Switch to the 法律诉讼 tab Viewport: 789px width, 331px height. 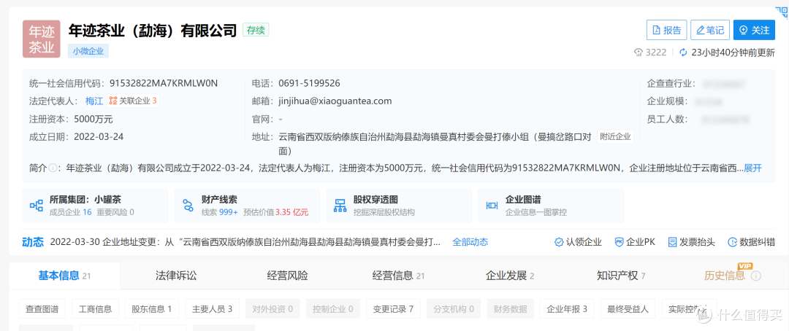[176, 276]
